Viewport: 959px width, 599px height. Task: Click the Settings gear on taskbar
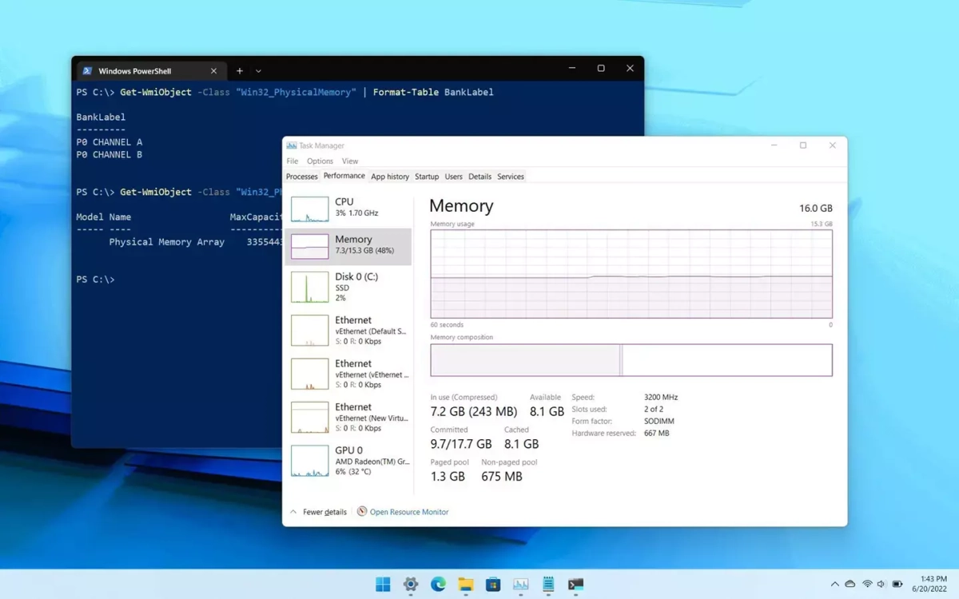pyautogui.click(x=411, y=584)
